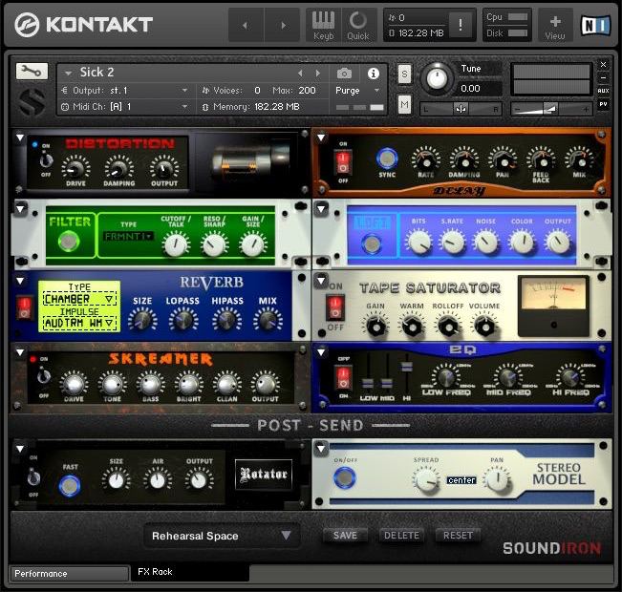
Task: Click the RESET preset button
Action: [458, 535]
